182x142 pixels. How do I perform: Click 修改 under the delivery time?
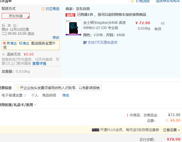pos(56,37)
